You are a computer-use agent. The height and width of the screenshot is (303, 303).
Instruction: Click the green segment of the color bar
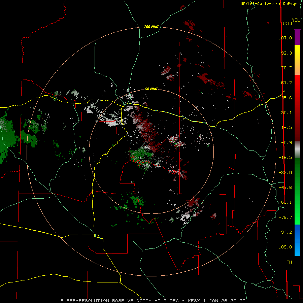pos(297,191)
